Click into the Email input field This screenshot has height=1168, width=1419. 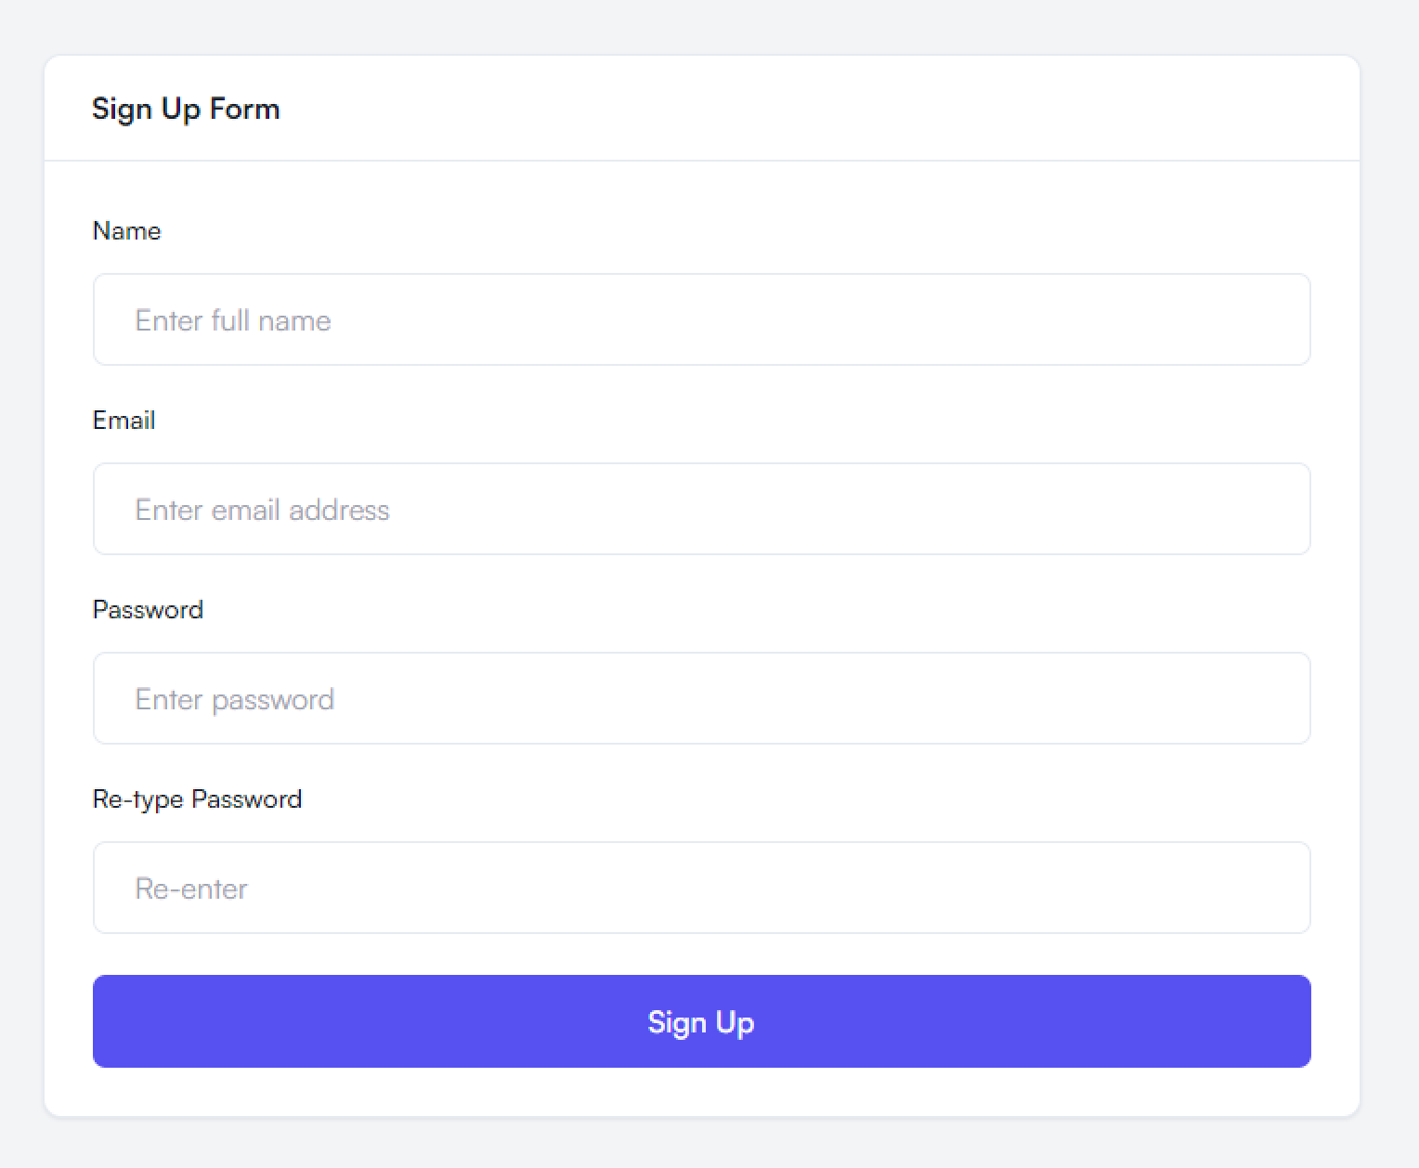(x=701, y=509)
